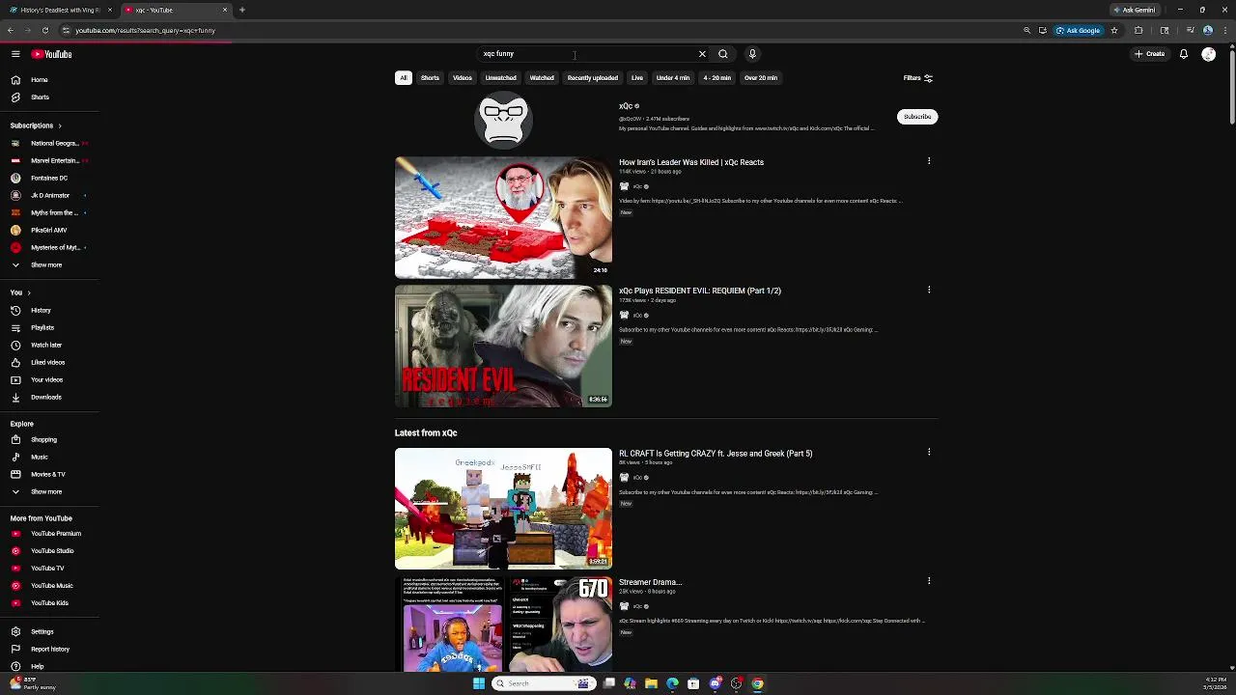The width and height of the screenshot is (1236, 695).
Task: Click the Ask Gemini browser button
Action: pyautogui.click(x=1134, y=10)
